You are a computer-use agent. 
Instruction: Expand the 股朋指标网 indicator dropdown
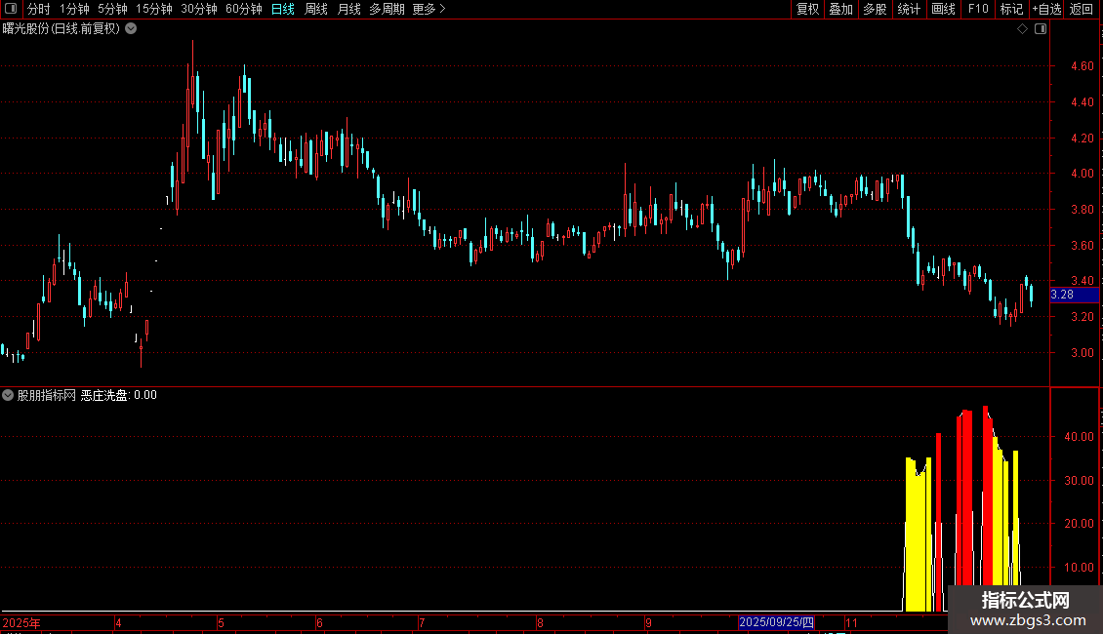[8, 395]
